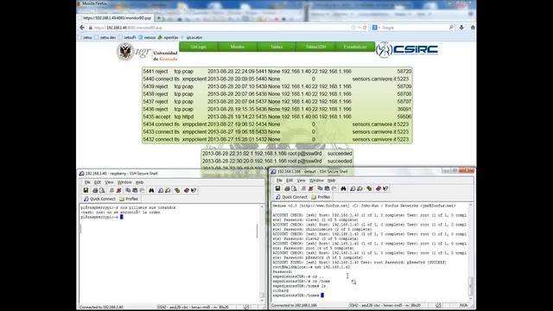Click green TablasSSH navigation button
The width and height of the screenshot is (553, 311).
point(315,47)
